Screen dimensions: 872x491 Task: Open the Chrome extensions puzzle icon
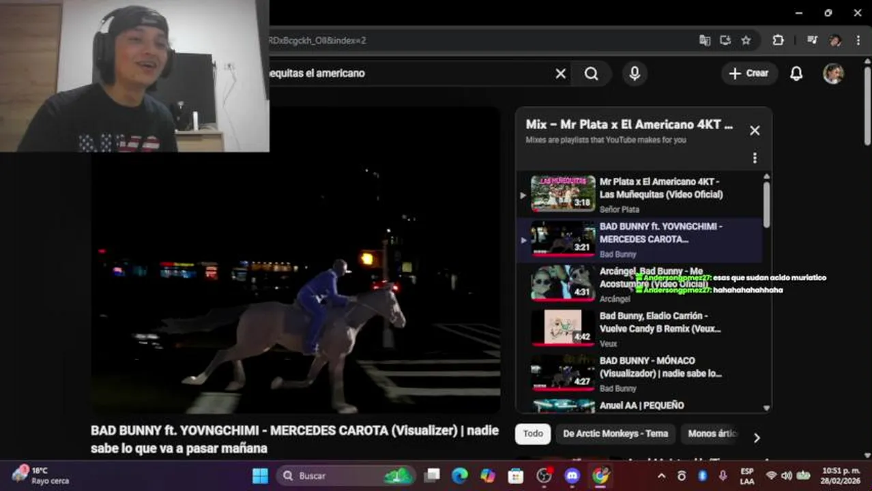778,40
